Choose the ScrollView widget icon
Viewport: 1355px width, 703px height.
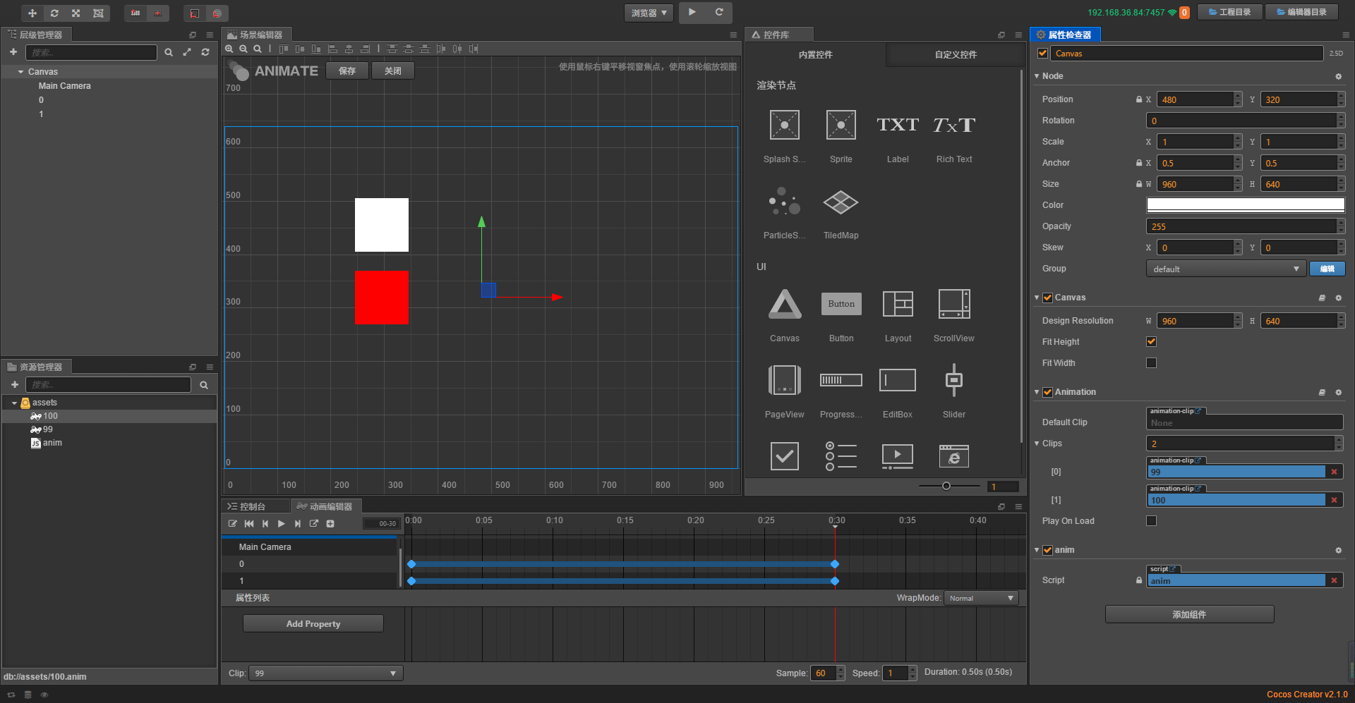pyautogui.click(x=954, y=305)
